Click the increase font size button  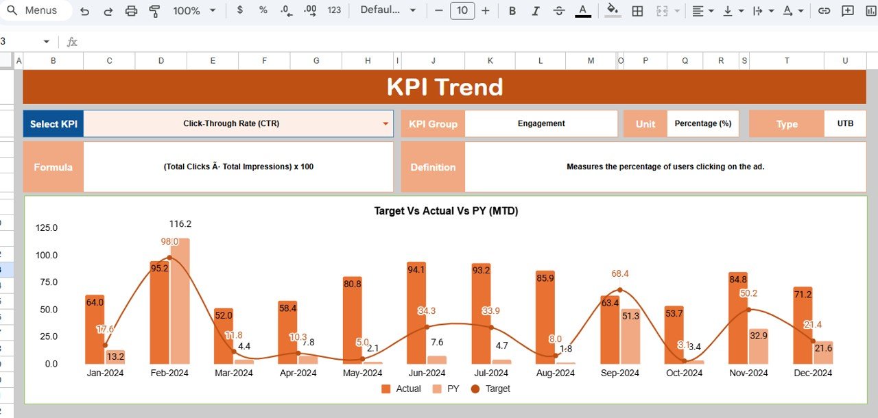(486, 11)
